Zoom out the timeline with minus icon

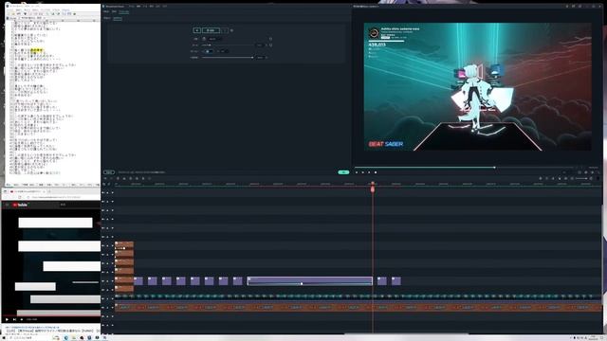click(x=572, y=179)
